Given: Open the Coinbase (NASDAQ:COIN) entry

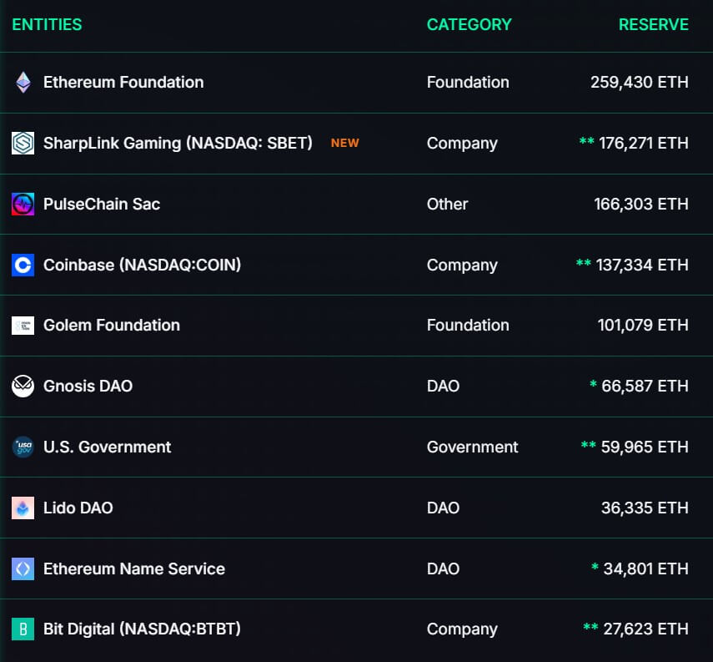Looking at the screenshot, I should tap(142, 265).
